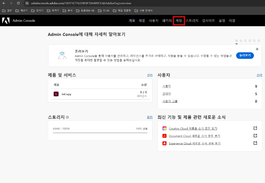Click the Creative Cloud icon in news list

(x=164, y=129)
